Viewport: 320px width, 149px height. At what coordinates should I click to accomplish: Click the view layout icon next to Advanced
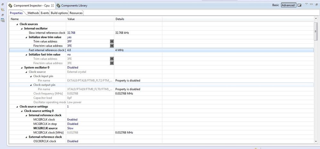[299, 5]
